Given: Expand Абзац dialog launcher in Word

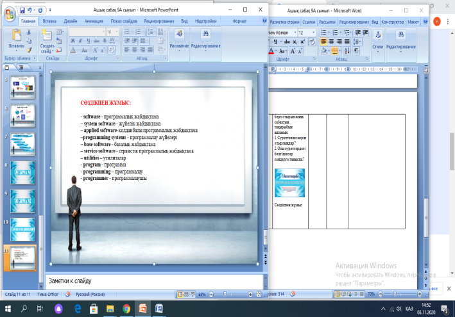Looking at the screenshot, I should [367, 59].
